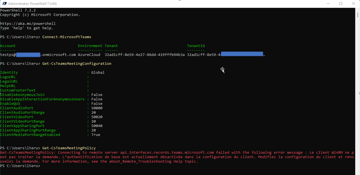Image resolution: width=360 pixels, height=175 pixels.
Task: Click the DisableAnonymousJoin False value
Action: point(97,95)
